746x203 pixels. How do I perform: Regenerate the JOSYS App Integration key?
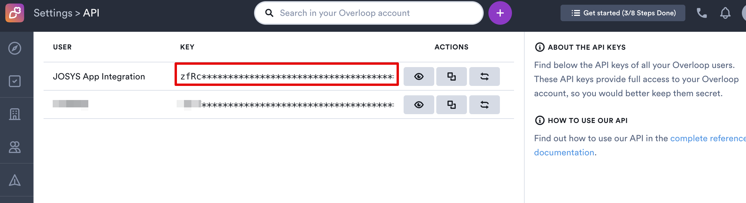tap(484, 76)
